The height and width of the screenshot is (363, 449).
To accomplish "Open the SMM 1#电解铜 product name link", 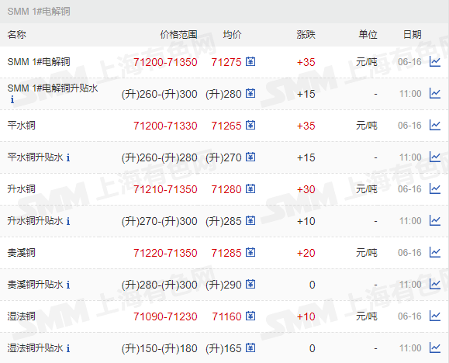I will pos(39,62).
